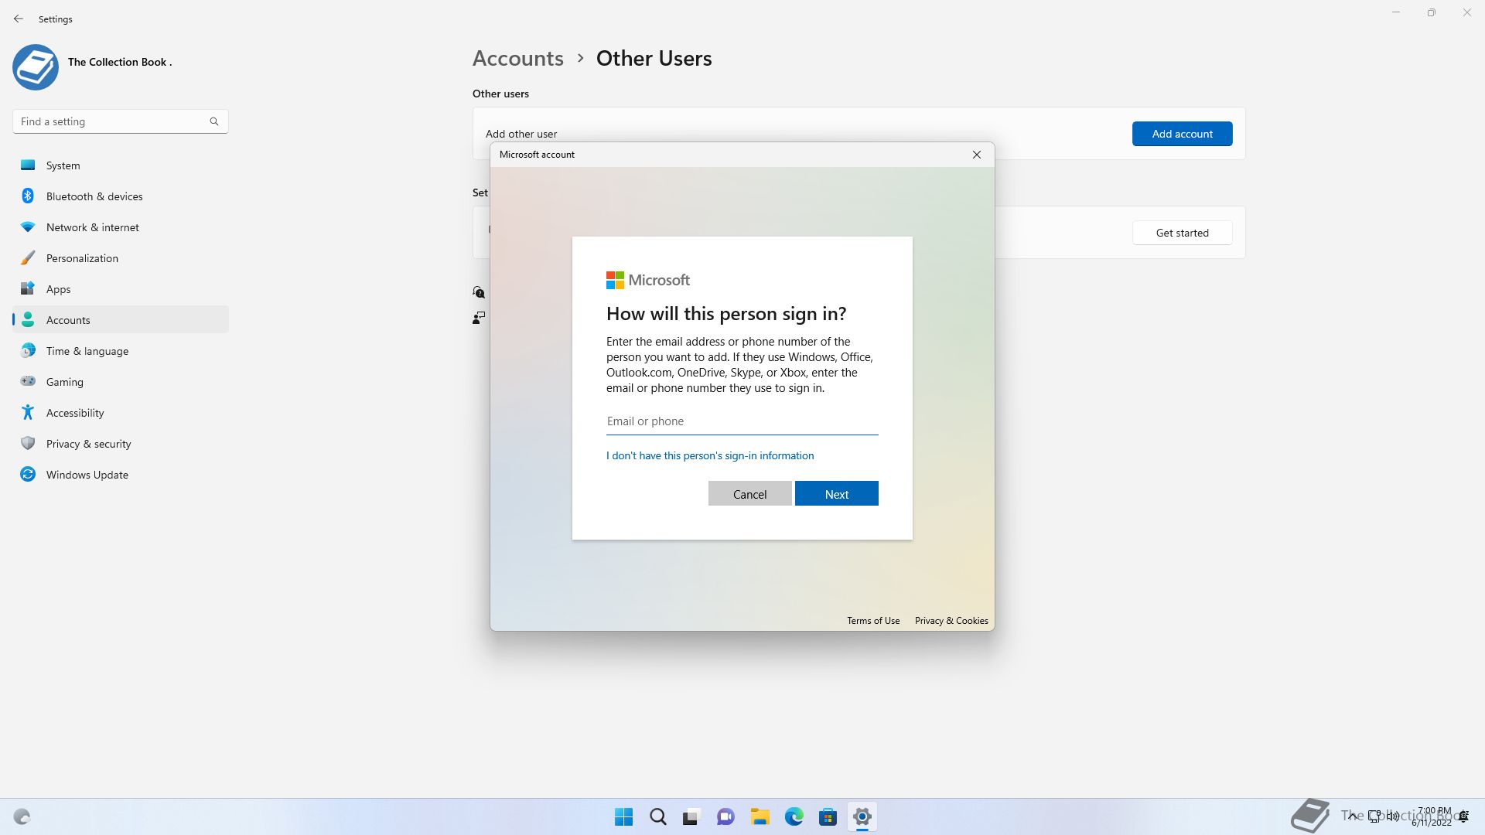The width and height of the screenshot is (1485, 835).
Task: Go back using the Settings back arrow
Action: [x=19, y=19]
